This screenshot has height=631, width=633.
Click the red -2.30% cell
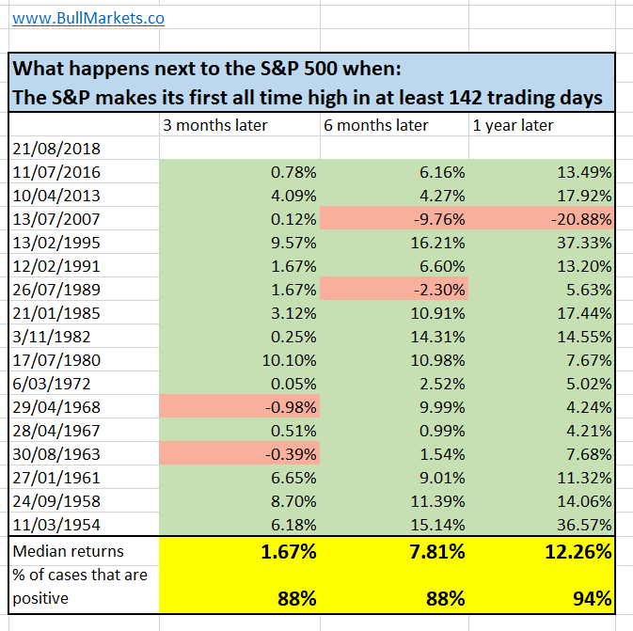pyautogui.click(x=393, y=289)
